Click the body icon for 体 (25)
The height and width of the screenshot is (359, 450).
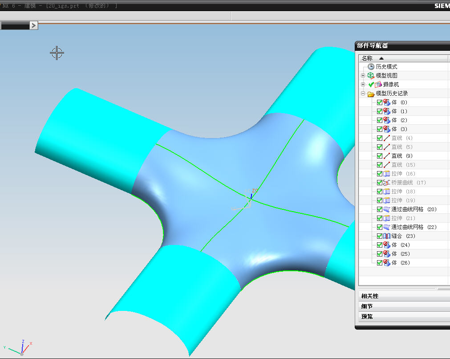(387, 254)
